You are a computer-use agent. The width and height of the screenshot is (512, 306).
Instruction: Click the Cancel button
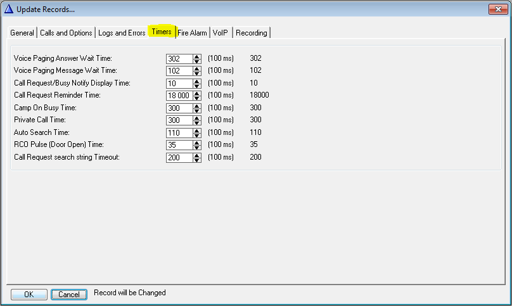(69, 294)
